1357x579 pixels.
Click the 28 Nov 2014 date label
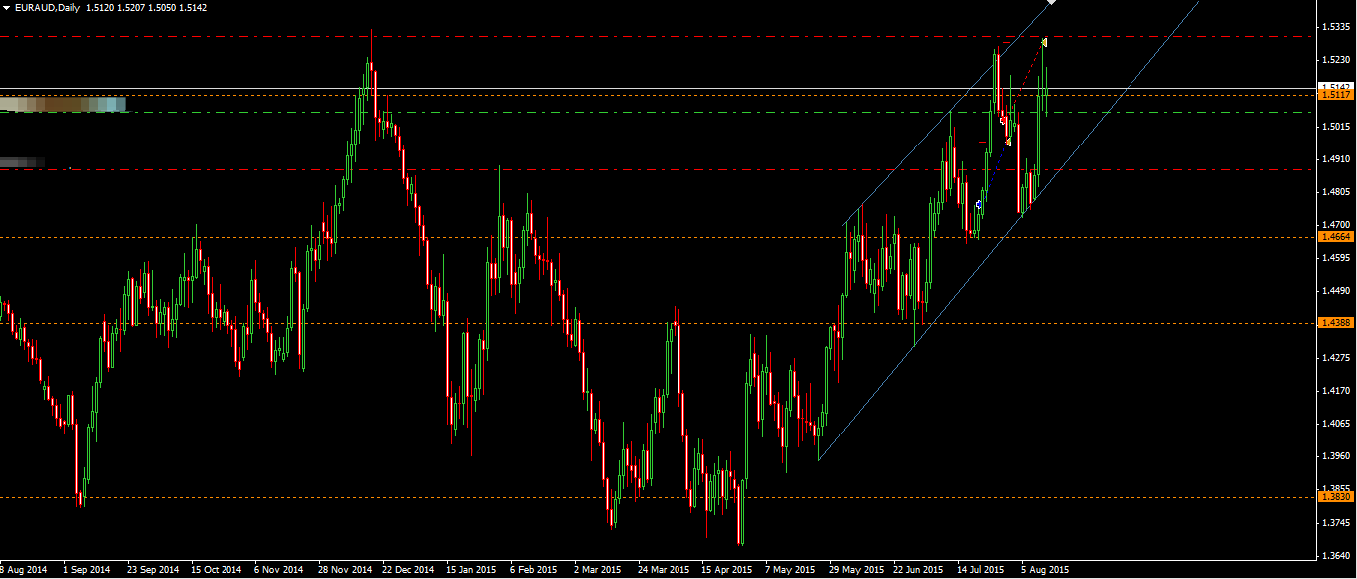[x=345, y=571]
